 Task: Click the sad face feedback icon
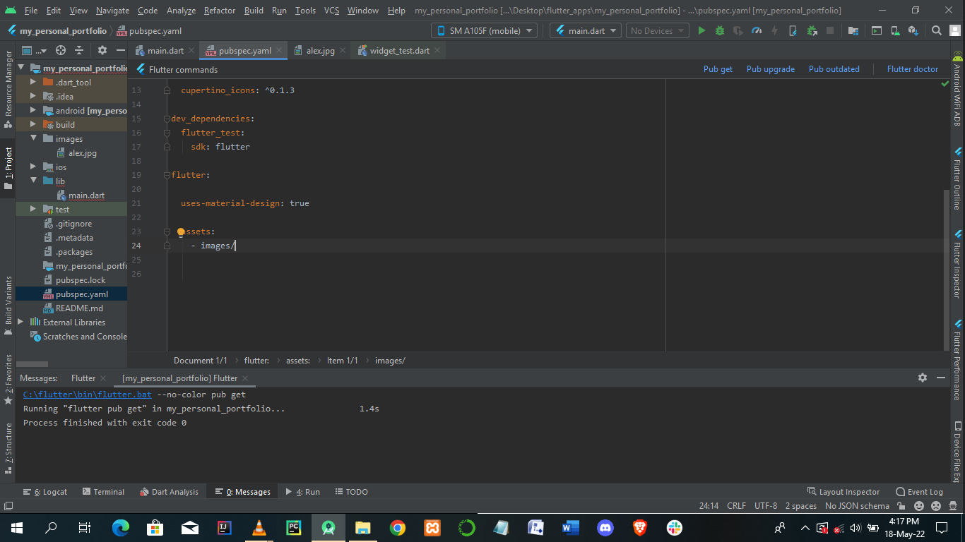tap(936, 506)
